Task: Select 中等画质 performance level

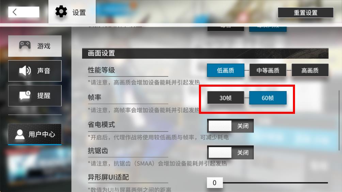Action: (x=268, y=70)
